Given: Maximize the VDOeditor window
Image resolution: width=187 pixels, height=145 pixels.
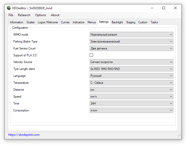Looking at the screenshot, I should (164, 8).
